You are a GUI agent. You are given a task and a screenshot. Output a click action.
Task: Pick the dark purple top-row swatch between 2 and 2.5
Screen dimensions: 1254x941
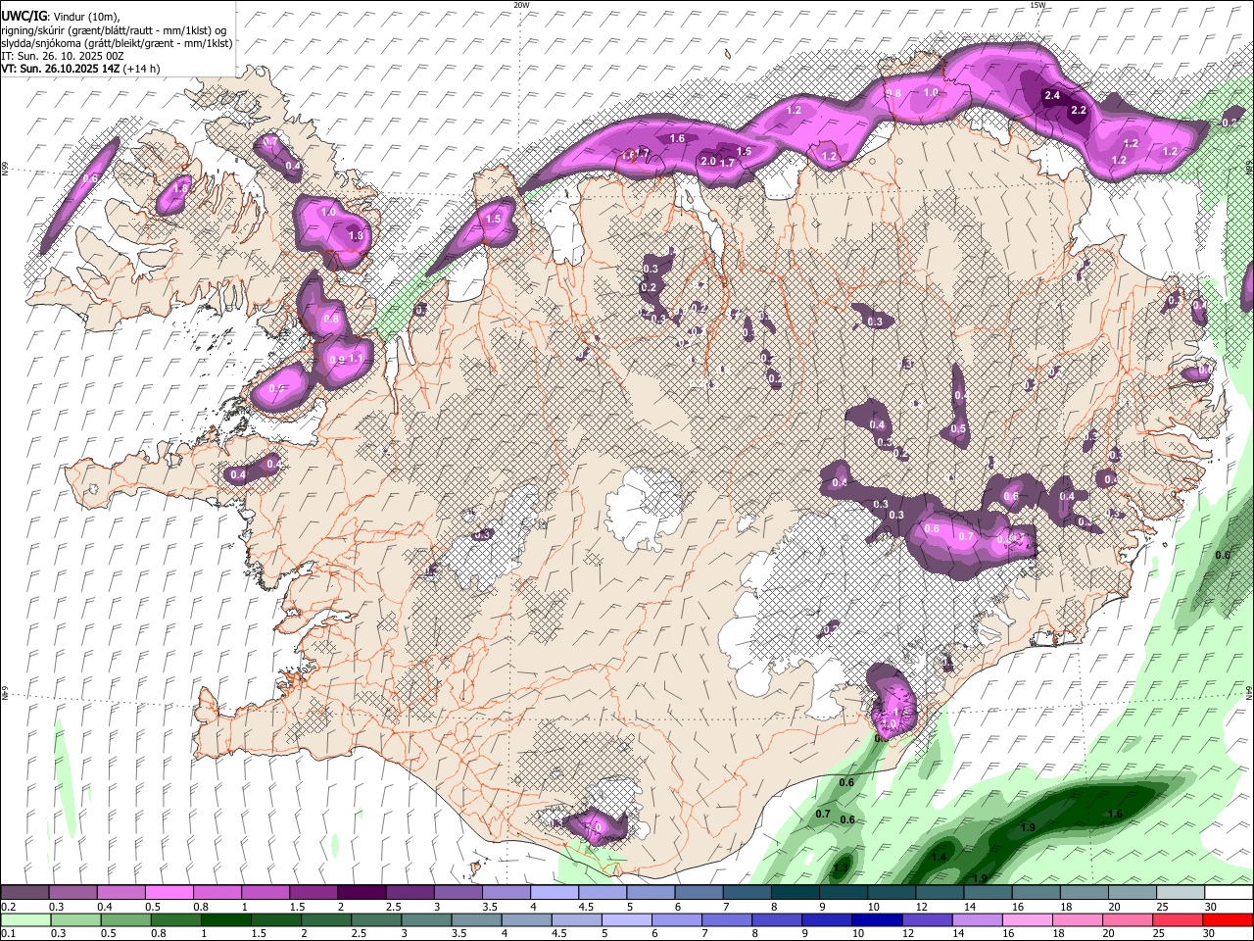point(362,892)
